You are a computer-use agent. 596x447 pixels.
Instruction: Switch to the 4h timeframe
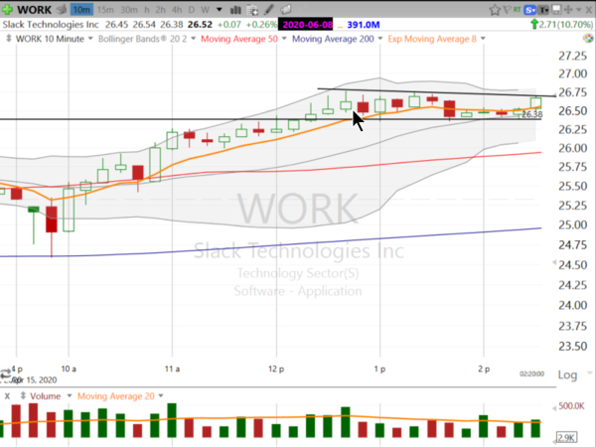pos(177,10)
